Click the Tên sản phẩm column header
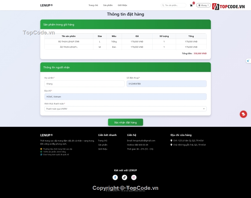 tap(69, 36)
